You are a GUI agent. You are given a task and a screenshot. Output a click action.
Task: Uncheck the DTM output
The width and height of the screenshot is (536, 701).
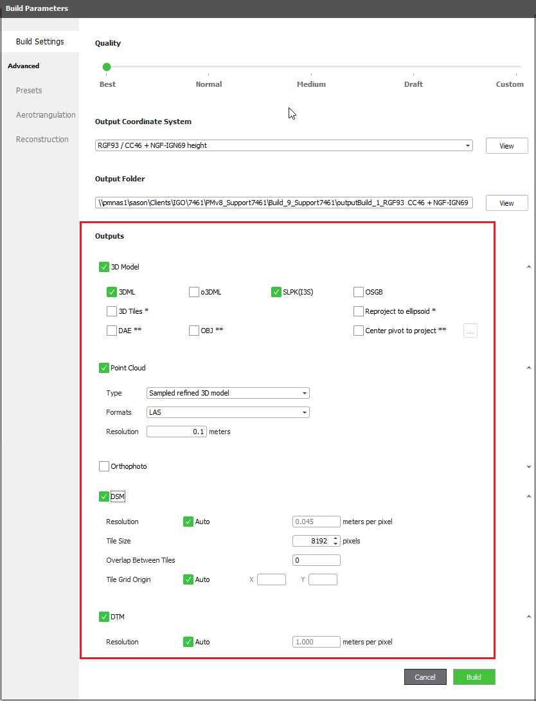[x=104, y=617]
